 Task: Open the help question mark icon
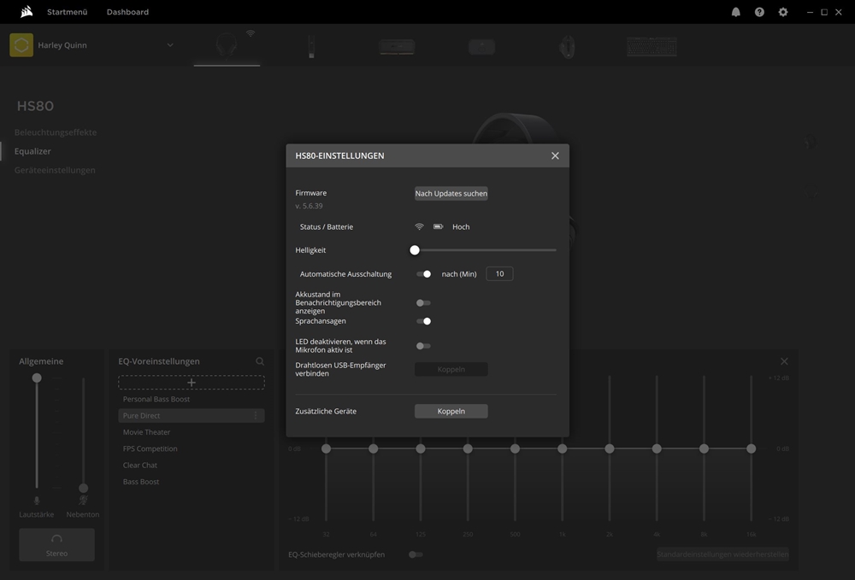pos(759,12)
